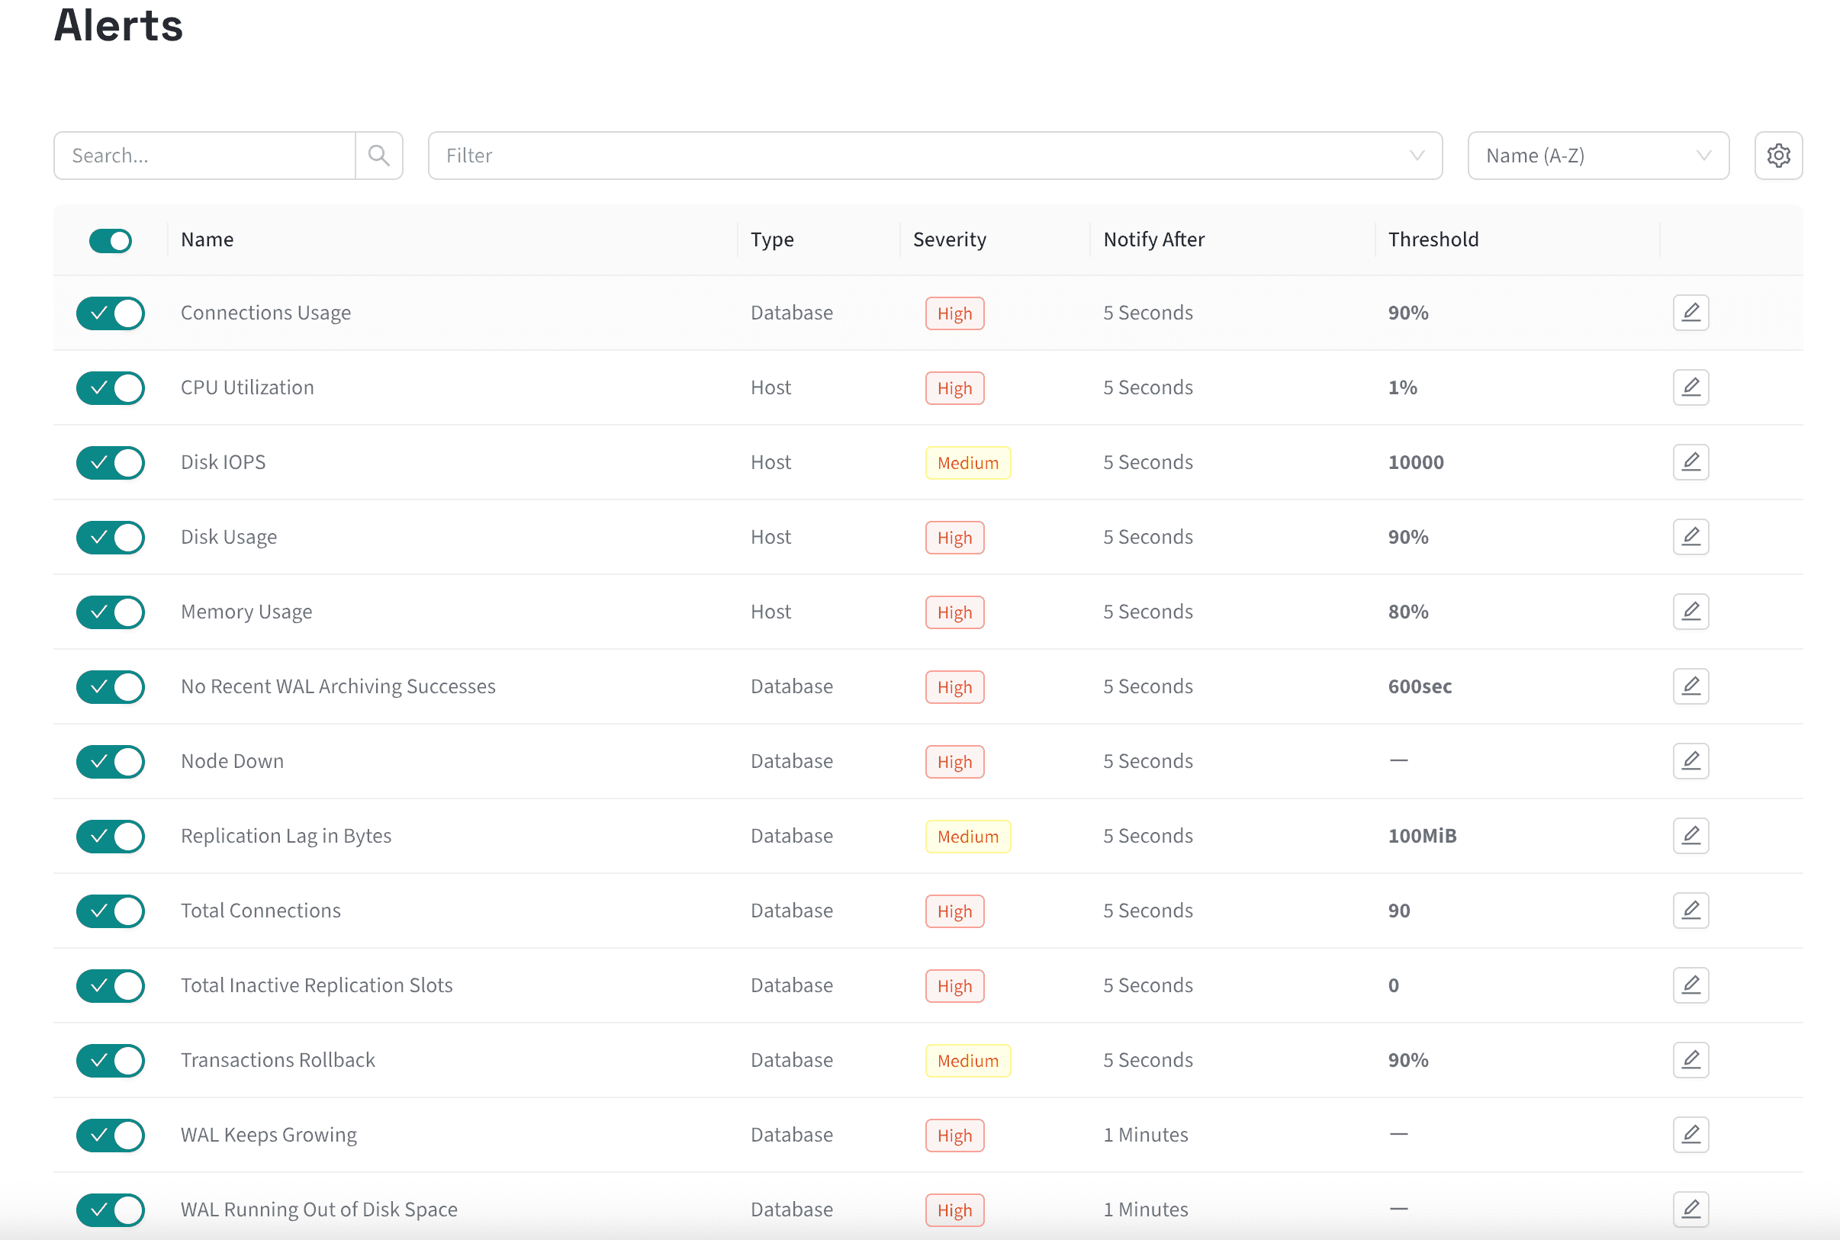
Task: Edit the Disk IOPS alert
Action: pyautogui.click(x=1690, y=462)
